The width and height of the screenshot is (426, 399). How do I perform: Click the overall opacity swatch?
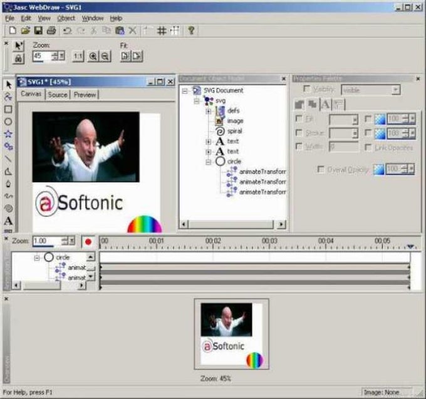coord(379,170)
